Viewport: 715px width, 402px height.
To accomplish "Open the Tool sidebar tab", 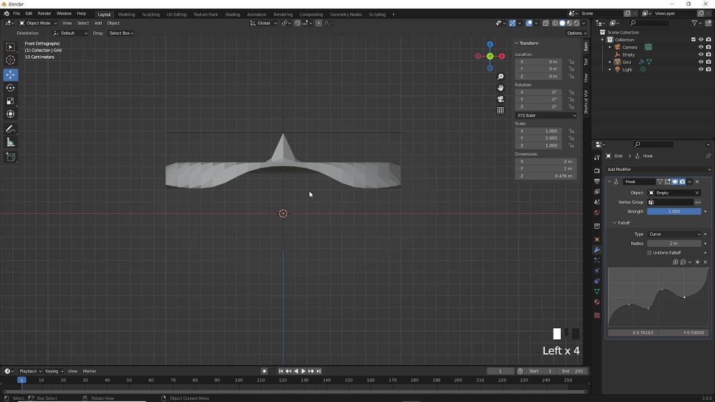I will click(586, 62).
